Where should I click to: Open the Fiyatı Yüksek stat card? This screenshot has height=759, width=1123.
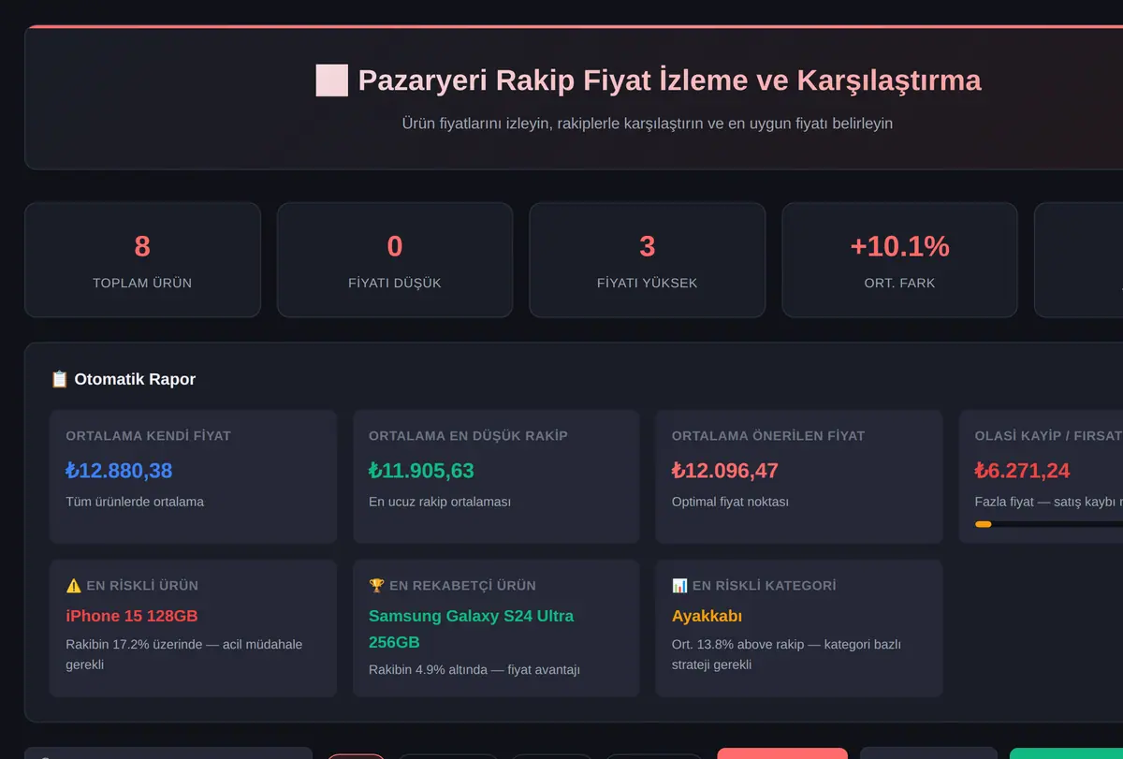[648, 260]
